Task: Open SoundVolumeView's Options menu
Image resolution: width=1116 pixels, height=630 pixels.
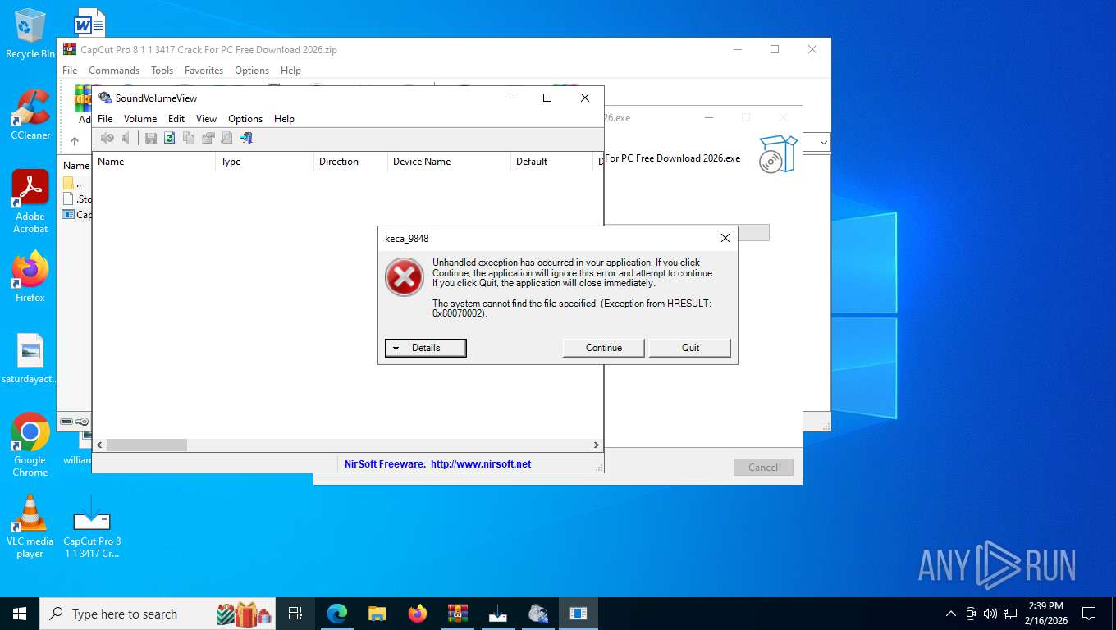Action: 245,119
